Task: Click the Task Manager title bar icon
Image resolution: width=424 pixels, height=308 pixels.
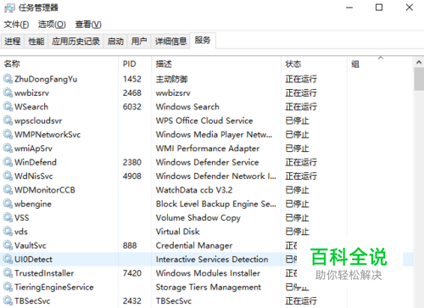Action: [x=9, y=8]
